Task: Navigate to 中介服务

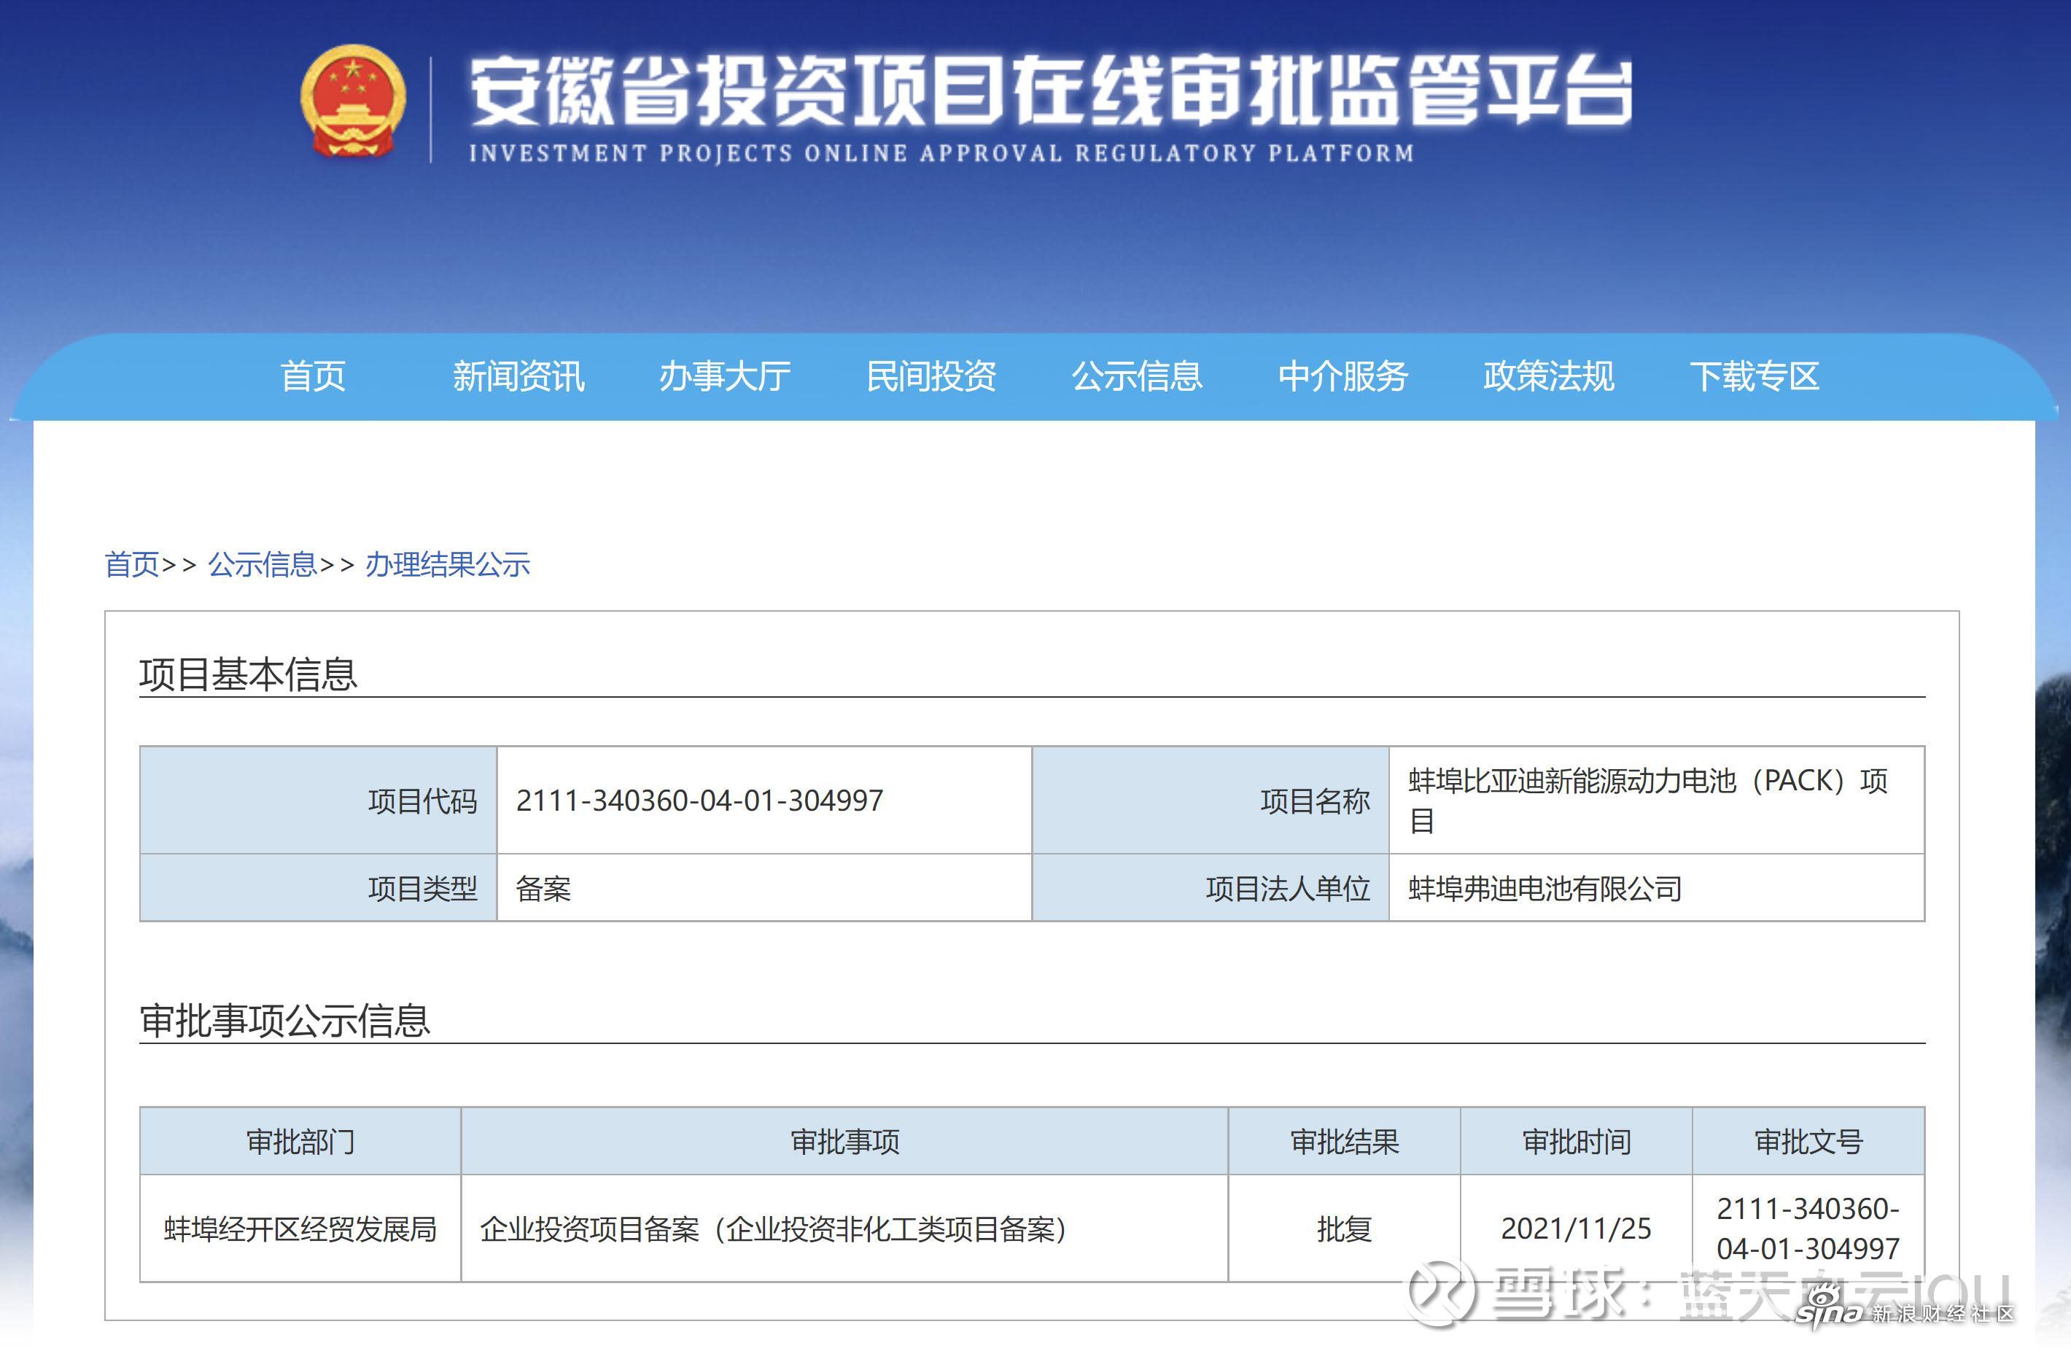Action: [x=1343, y=377]
